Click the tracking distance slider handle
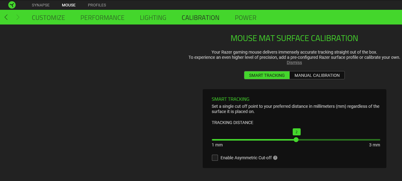 [296, 140]
